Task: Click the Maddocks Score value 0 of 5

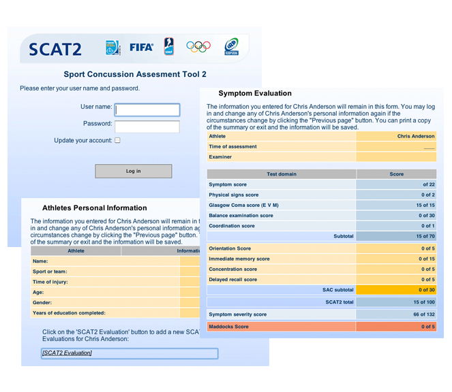Action: point(396,327)
